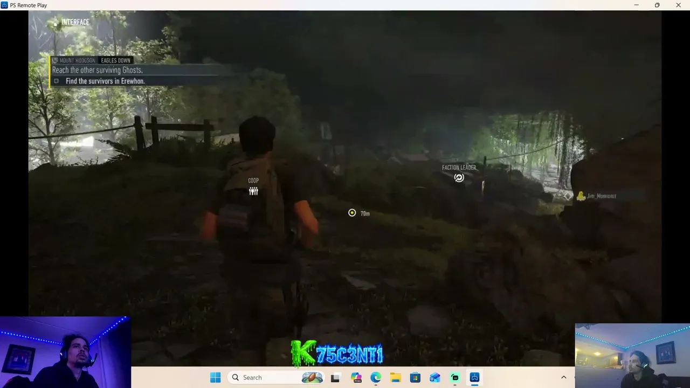The image size is (690, 388).
Task: Click the INTERFACE label
Action: pos(75,22)
